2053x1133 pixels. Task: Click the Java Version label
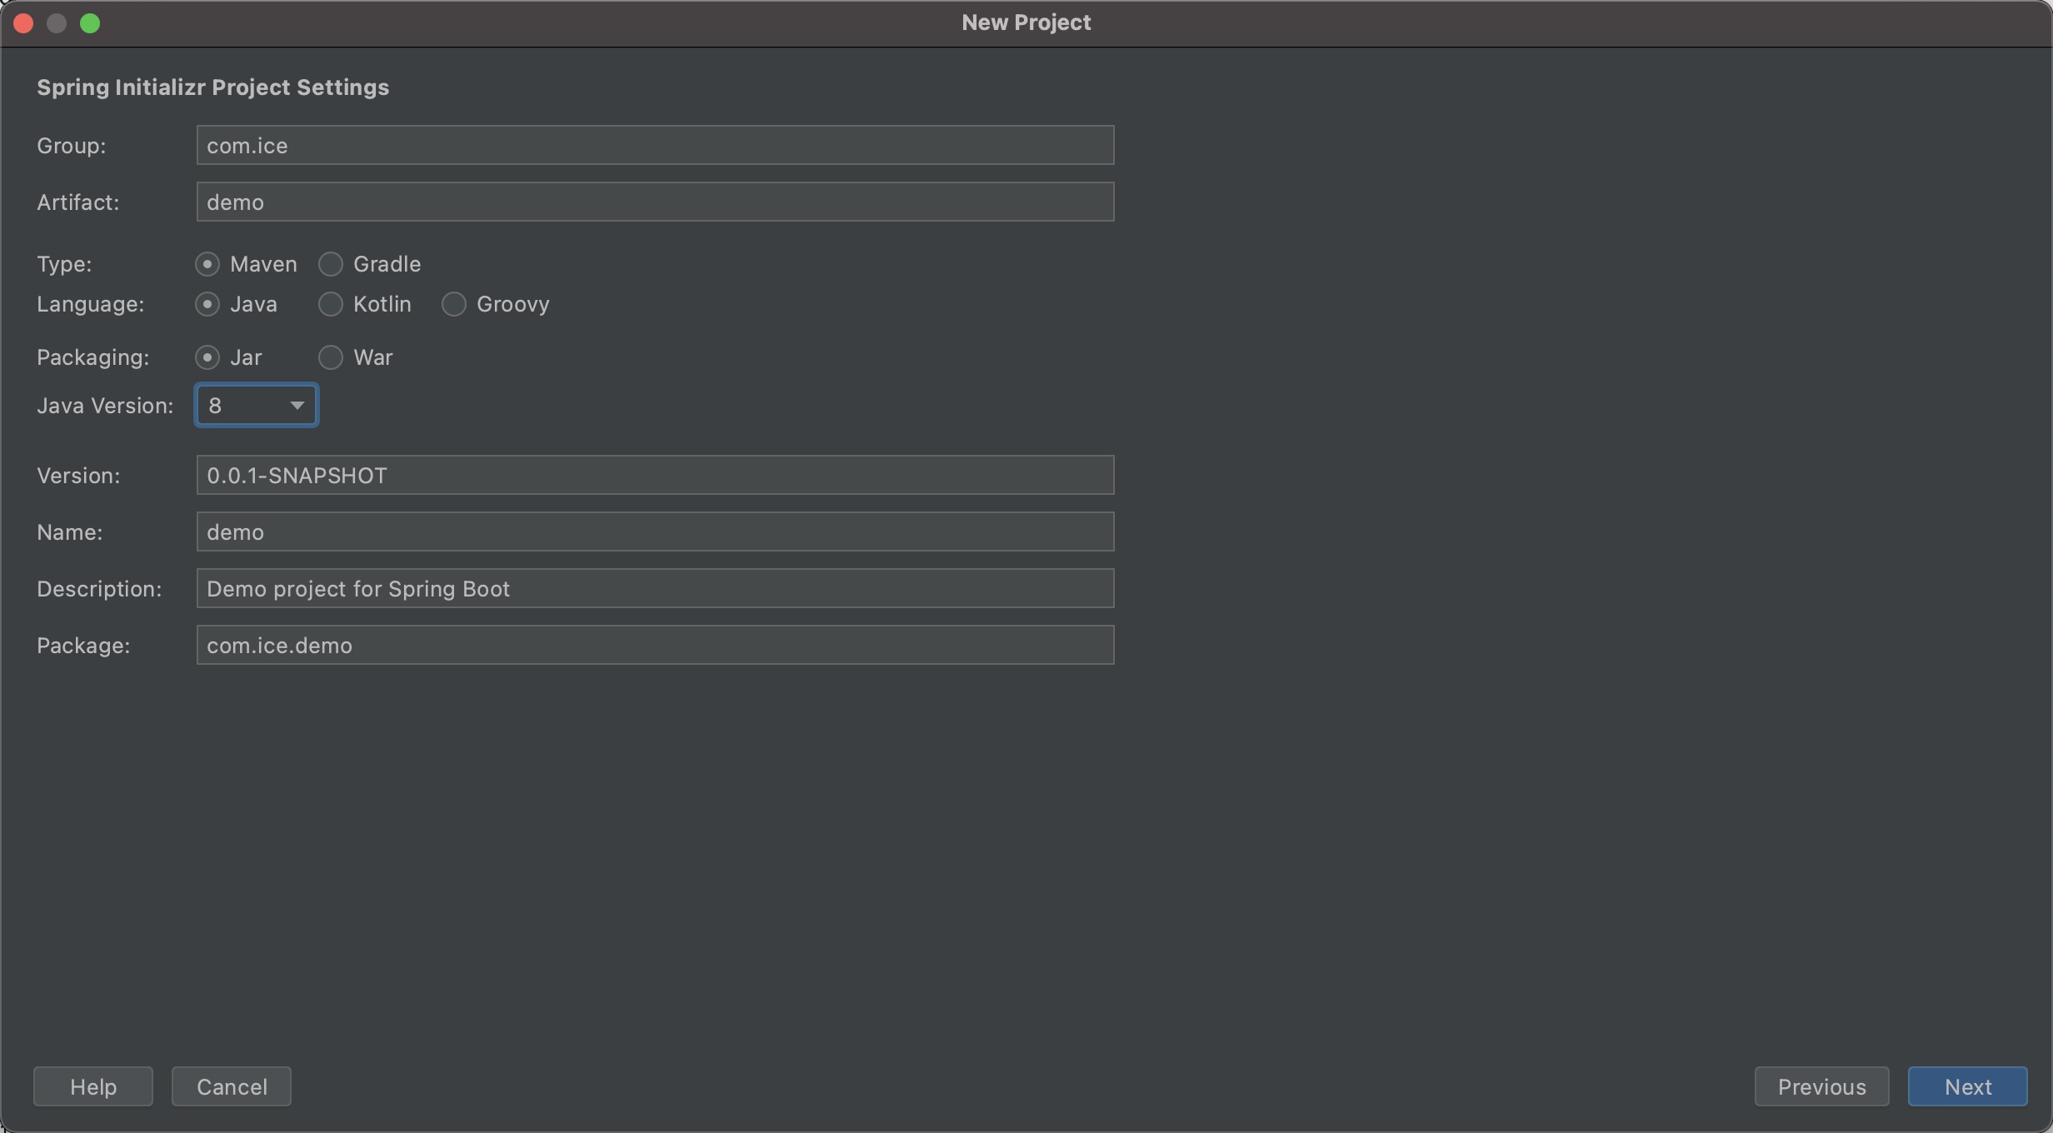coord(105,406)
